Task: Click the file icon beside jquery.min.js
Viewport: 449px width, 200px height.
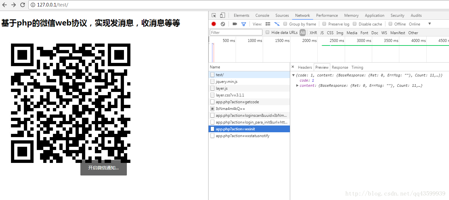Action: (212, 82)
